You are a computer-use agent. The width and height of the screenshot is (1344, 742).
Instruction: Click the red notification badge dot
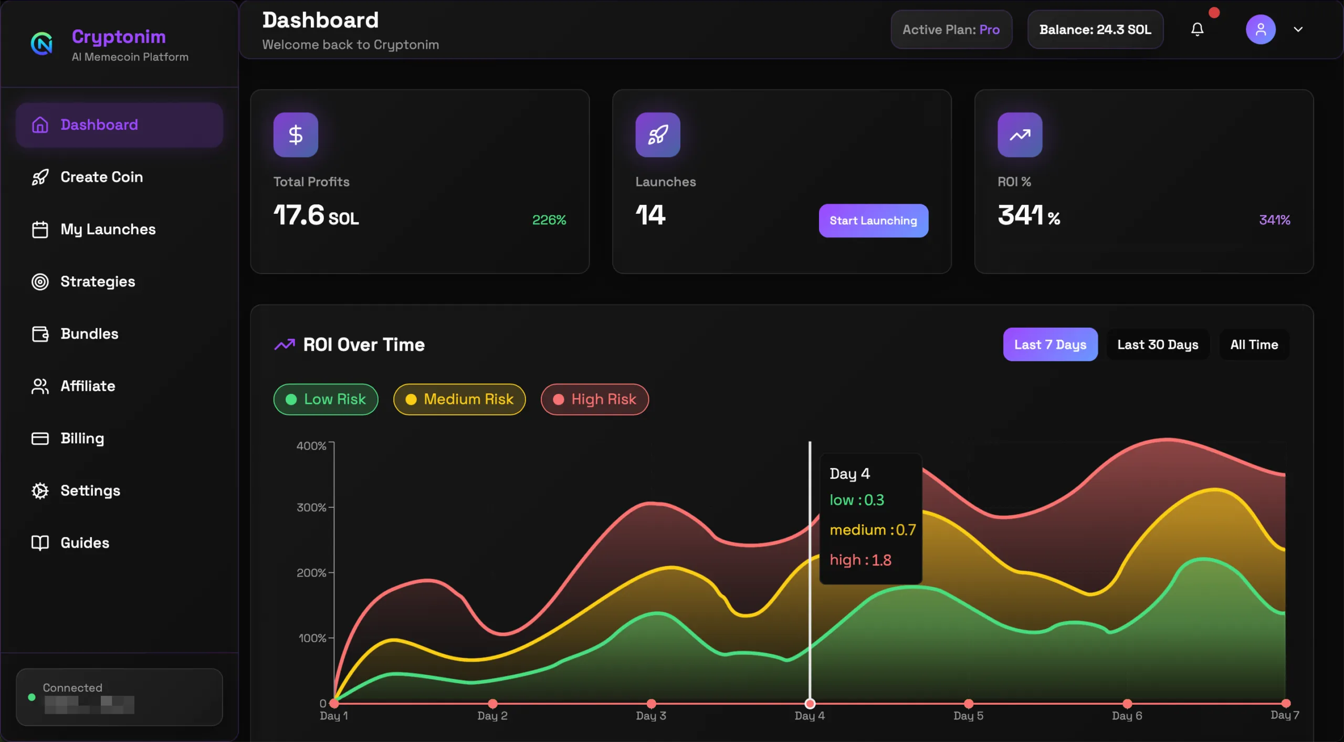(x=1214, y=13)
